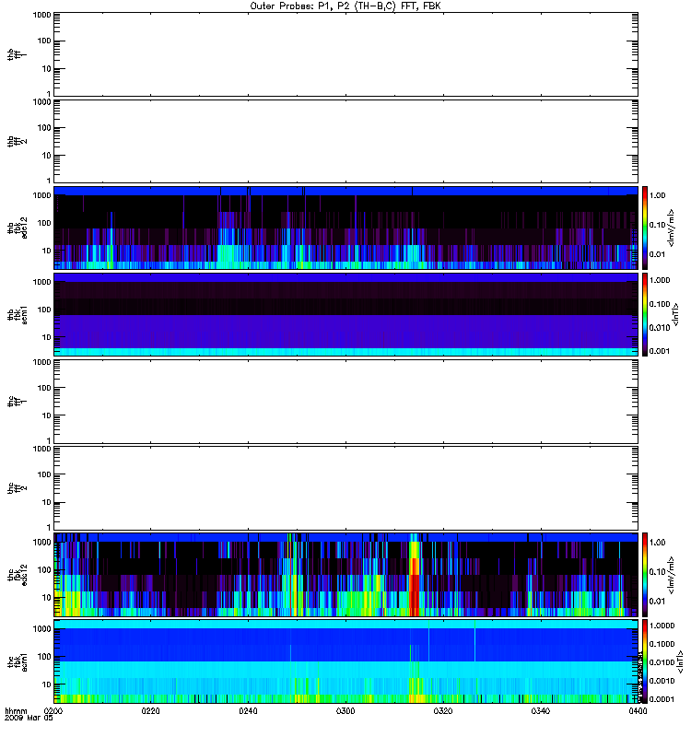Click the <|mV/m|> unit label beside thb edc12 color bar

tap(672, 228)
